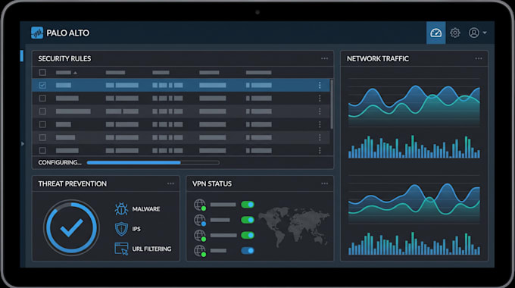Click the NETWORK TRAFFIC panel title

(378, 59)
